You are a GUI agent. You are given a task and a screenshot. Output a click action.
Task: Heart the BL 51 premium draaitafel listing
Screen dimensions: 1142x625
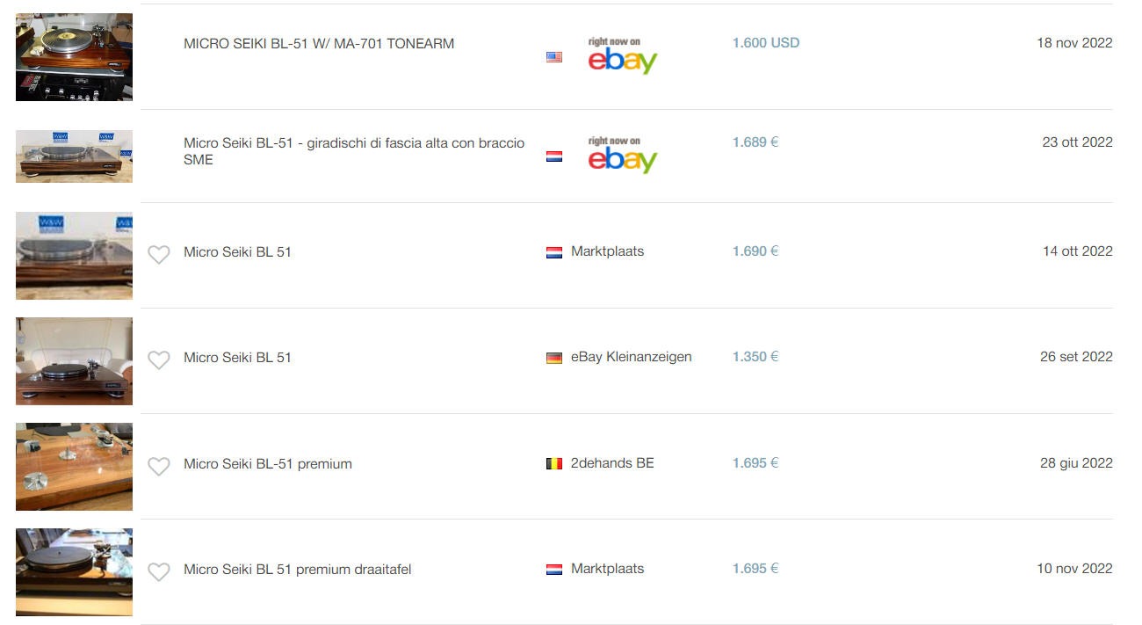(x=158, y=572)
